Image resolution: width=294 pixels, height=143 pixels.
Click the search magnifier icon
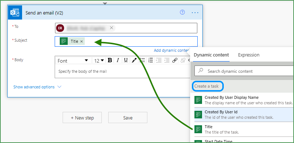[x=201, y=71]
